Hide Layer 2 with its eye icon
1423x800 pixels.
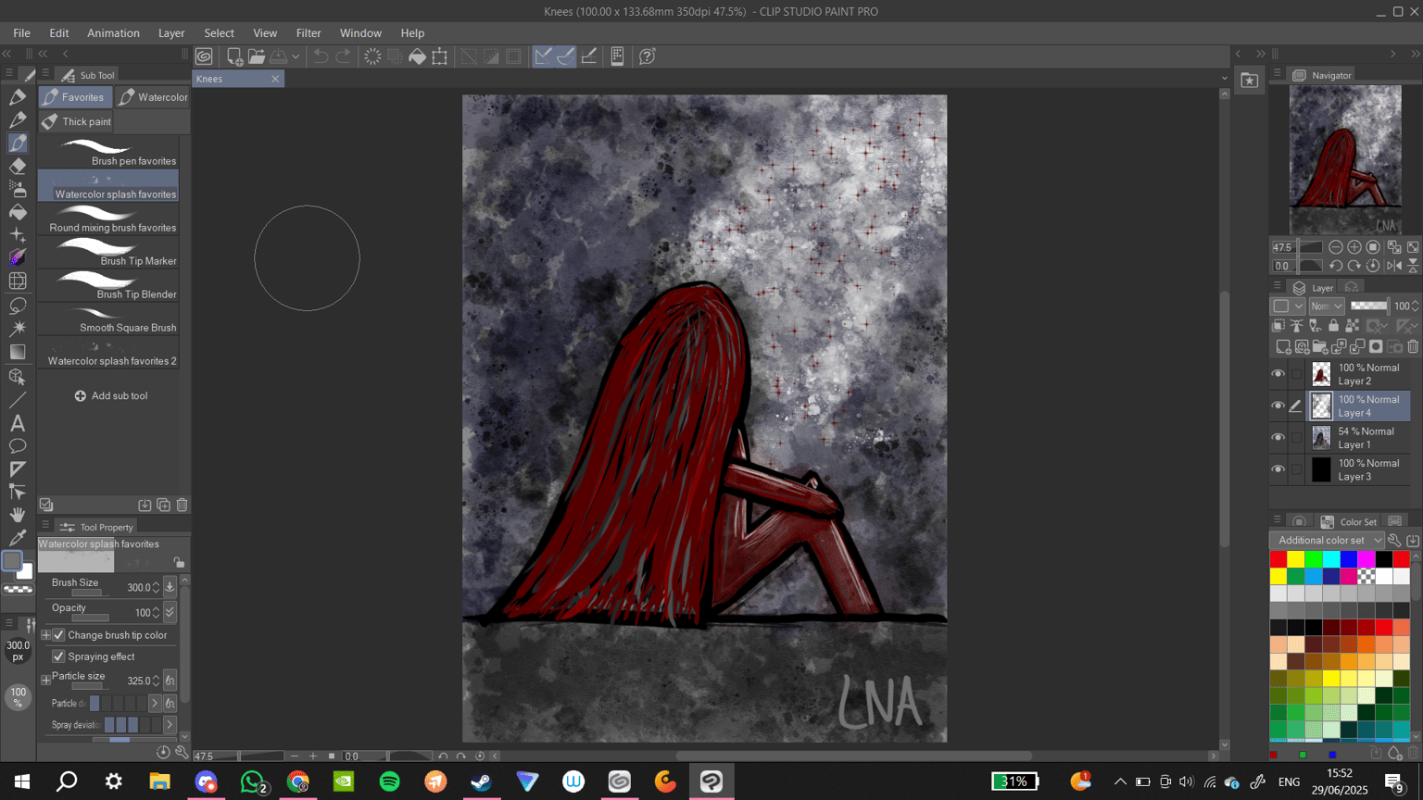point(1278,374)
